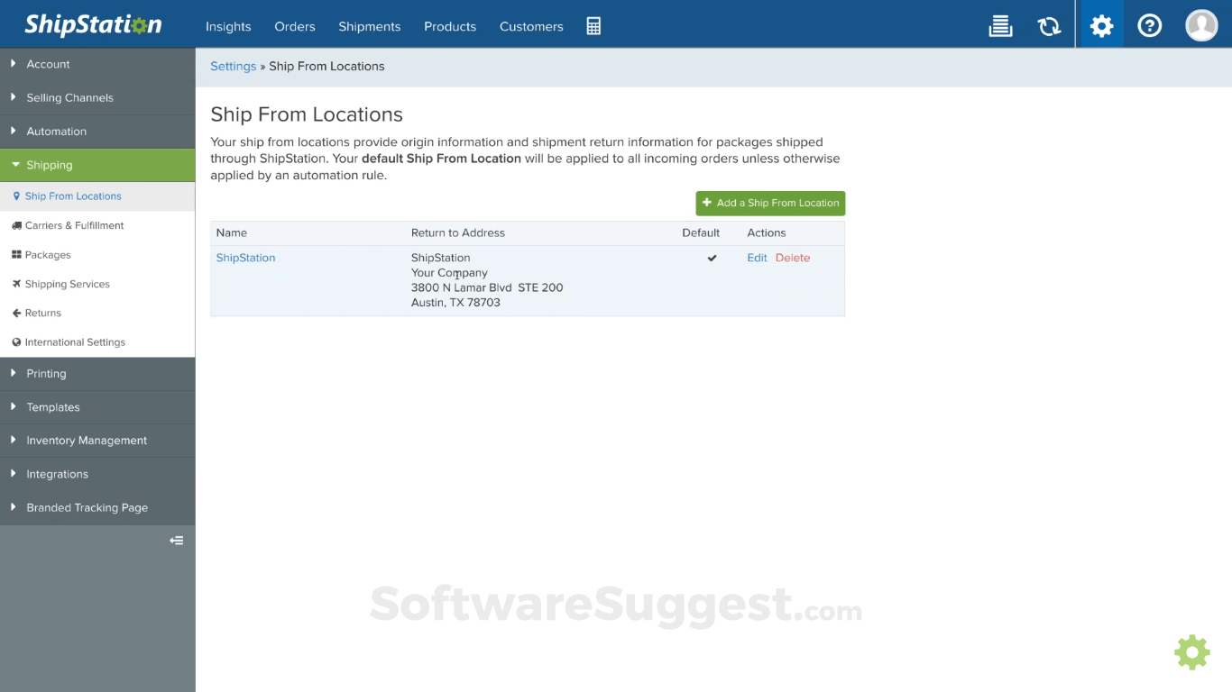Expand the Account section
Screen dimensions: 1232x692
(49, 64)
